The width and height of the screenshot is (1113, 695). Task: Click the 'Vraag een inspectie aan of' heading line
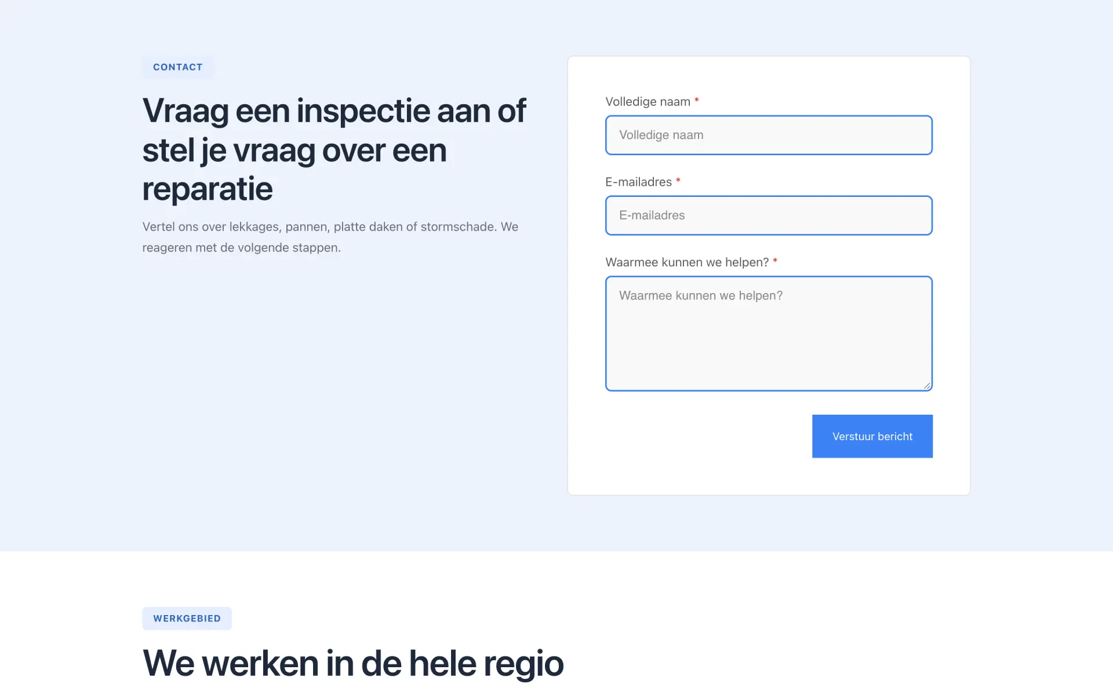[334, 111]
